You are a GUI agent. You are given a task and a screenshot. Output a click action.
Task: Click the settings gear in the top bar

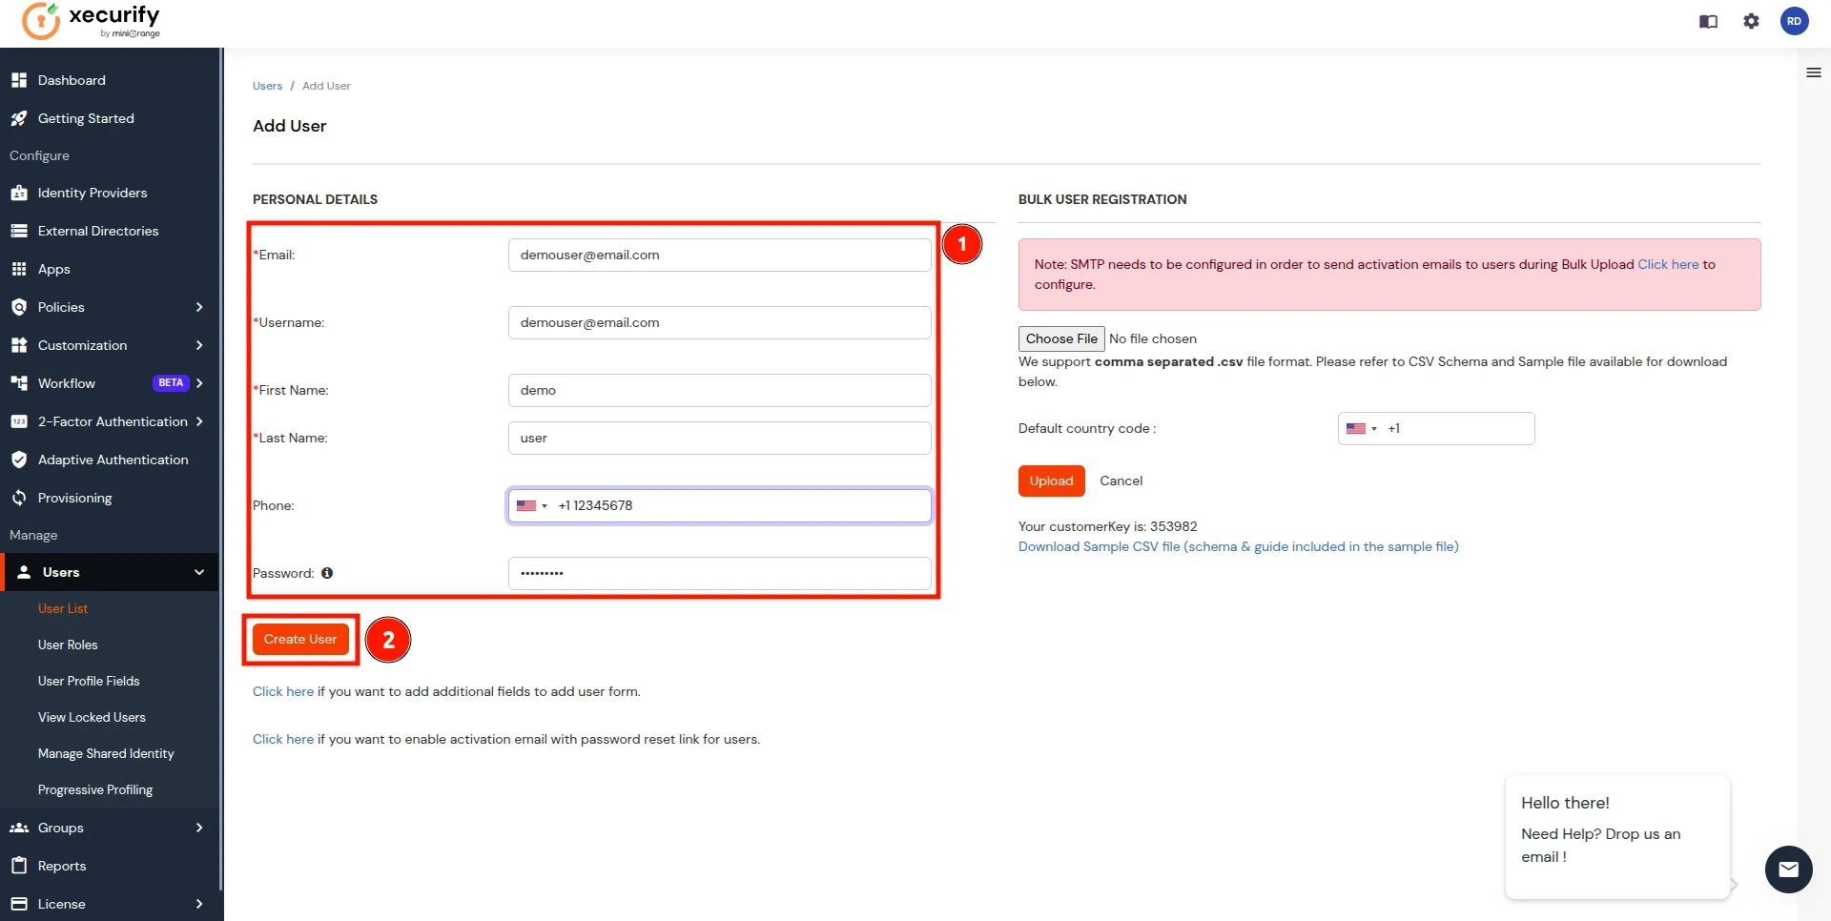tap(1752, 22)
